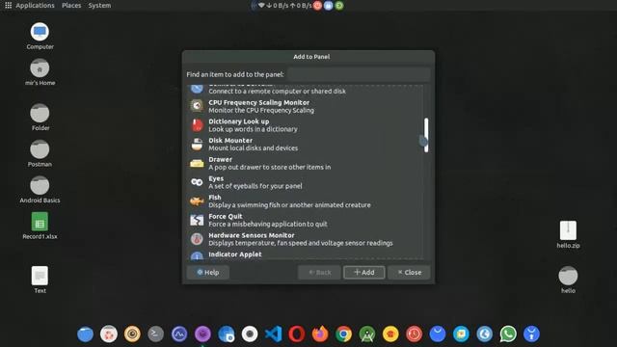
Task: Click the green tray indicator icon
Action: 338,6
